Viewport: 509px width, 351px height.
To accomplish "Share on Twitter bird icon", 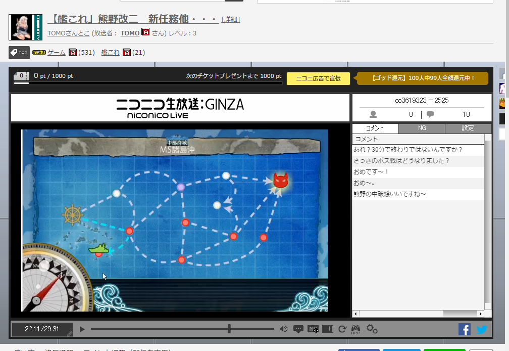I will [482, 330].
